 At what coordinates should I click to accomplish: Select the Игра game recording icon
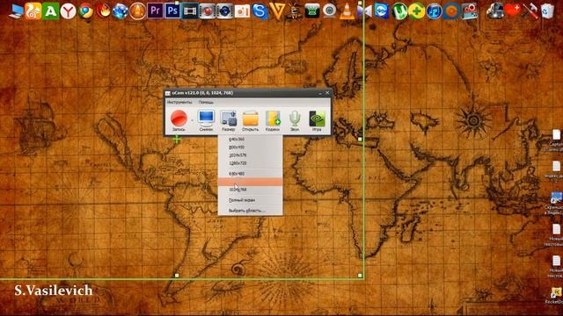[x=317, y=121]
